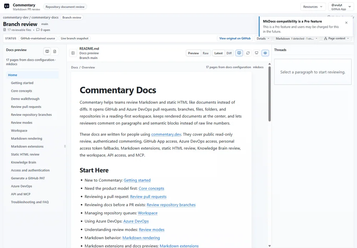Click the Branch review breadcrumb pill
The height and width of the screenshot is (248, 357).
coord(72,18)
